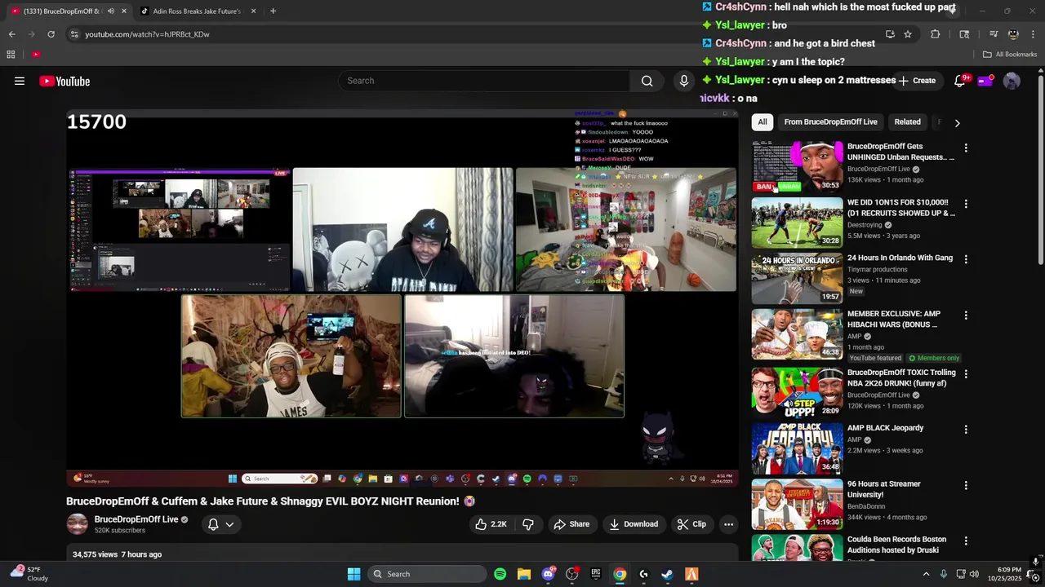The height and width of the screenshot is (587, 1045).
Task: Open MEMBER EXCLUSIVE AMP HIBACHI WARS thumbnail
Action: (x=797, y=333)
